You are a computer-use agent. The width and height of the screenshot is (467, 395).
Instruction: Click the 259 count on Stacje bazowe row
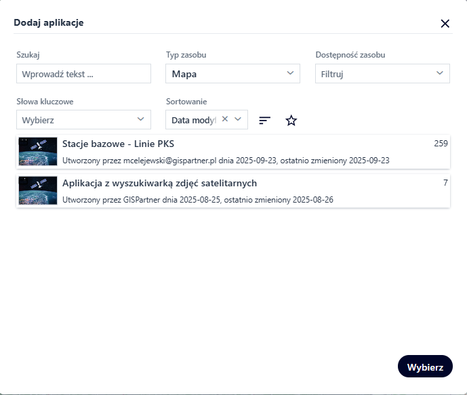(x=441, y=144)
